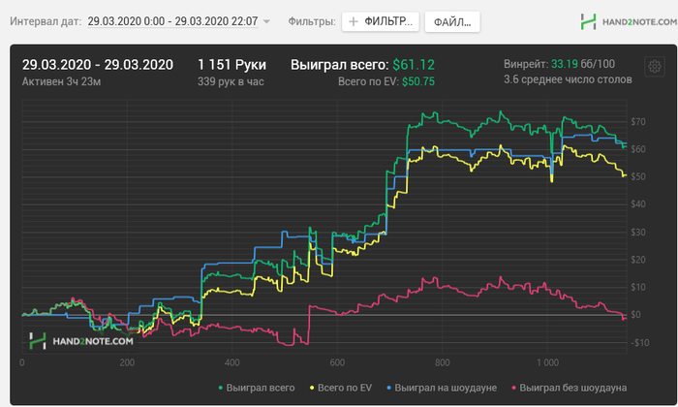Click the $30 y-axis label
The height and width of the screenshot is (407, 678).
tap(638, 233)
